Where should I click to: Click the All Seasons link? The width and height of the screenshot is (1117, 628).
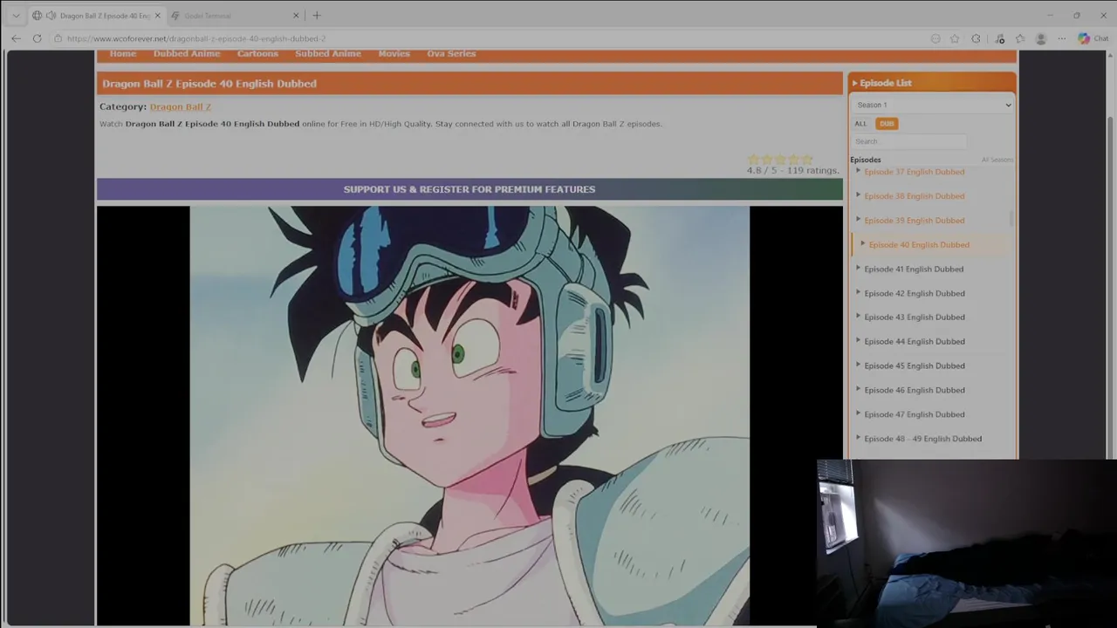[997, 160]
